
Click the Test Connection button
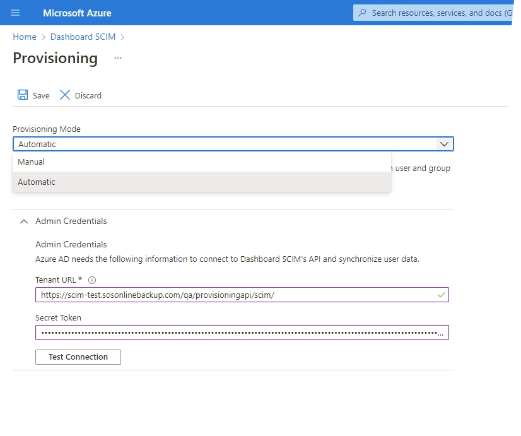pos(78,357)
